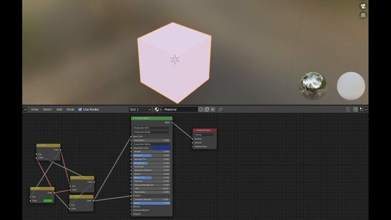
Task: Click the new material duplicate icon
Action: pyautogui.click(x=206, y=109)
